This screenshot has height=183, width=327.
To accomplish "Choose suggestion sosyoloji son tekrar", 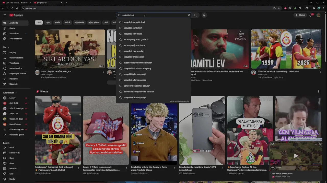I will tap(153, 34).
